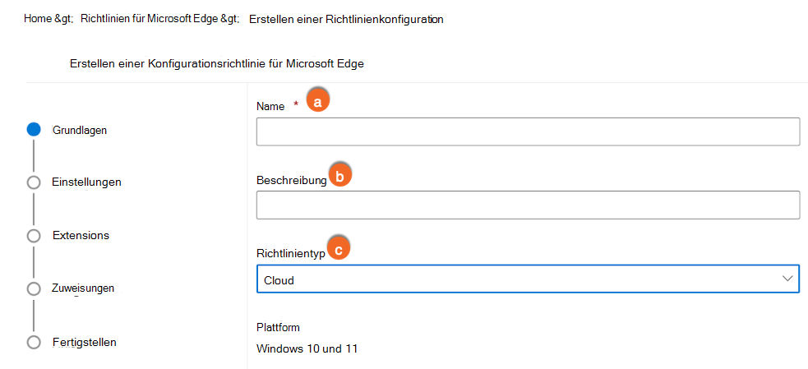Click the filled blue Grundlagen step circle
The width and height of the screenshot is (808, 369).
[x=34, y=129]
